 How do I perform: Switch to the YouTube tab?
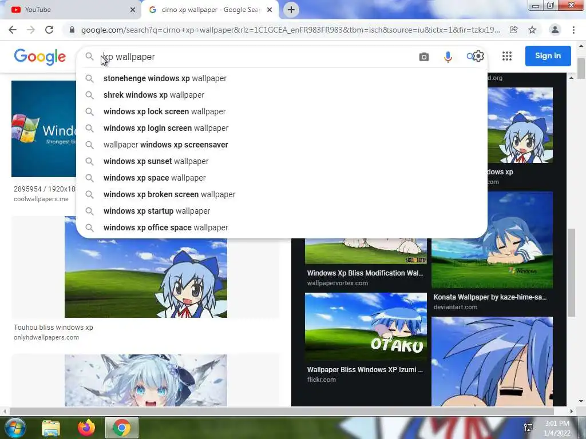pos(71,10)
